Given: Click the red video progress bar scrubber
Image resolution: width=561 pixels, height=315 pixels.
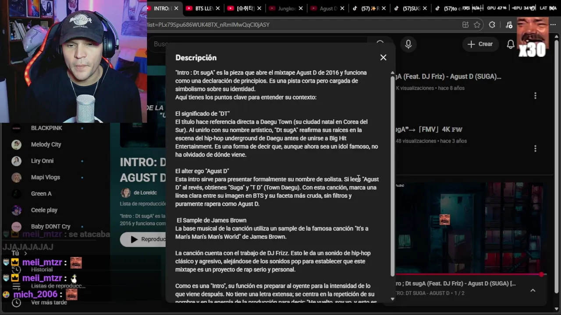Looking at the screenshot, I should coord(542,274).
